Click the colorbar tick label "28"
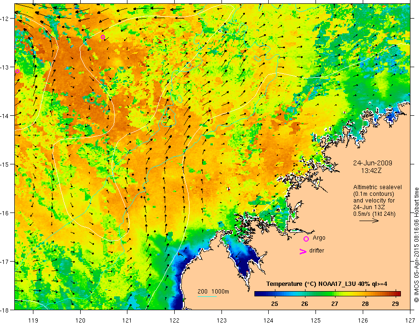 pyautogui.click(x=365, y=304)
